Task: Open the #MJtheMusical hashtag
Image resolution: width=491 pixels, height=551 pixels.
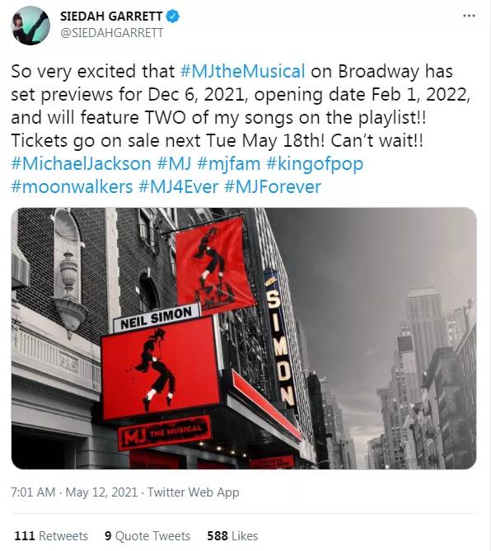Action: coord(242,71)
